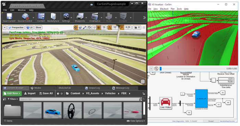The image size is (240, 126).
Task: Open the Filters dropdown
Action: (x=13, y=99)
